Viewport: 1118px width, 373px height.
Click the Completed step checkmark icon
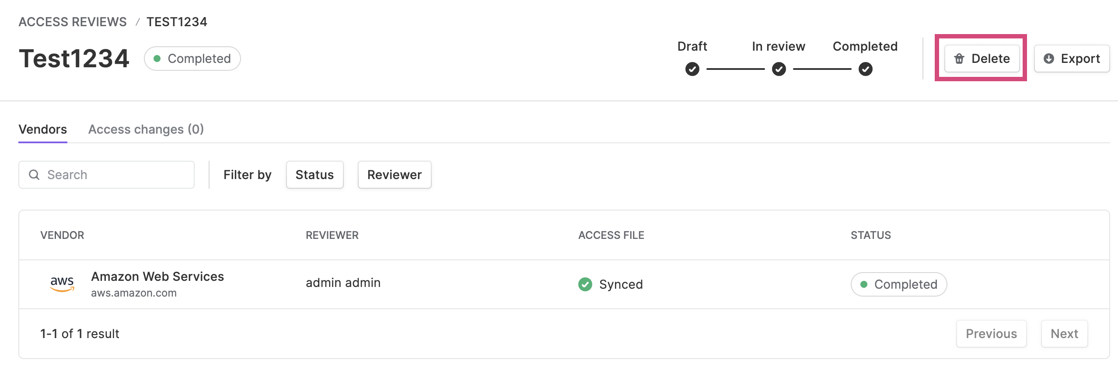(866, 69)
